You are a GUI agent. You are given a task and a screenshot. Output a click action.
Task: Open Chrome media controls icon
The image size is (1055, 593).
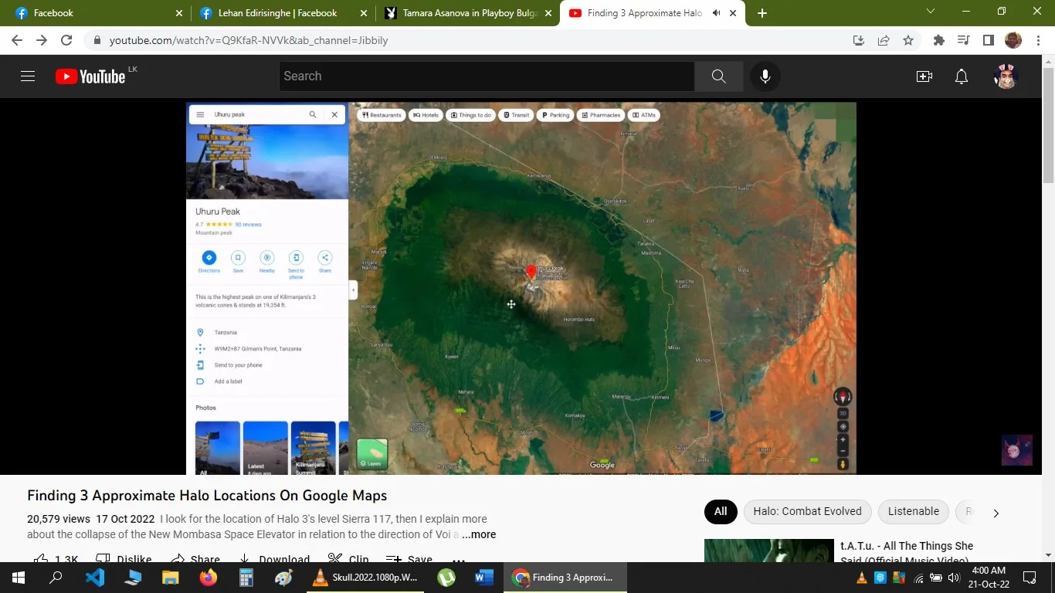(x=963, y=40)
